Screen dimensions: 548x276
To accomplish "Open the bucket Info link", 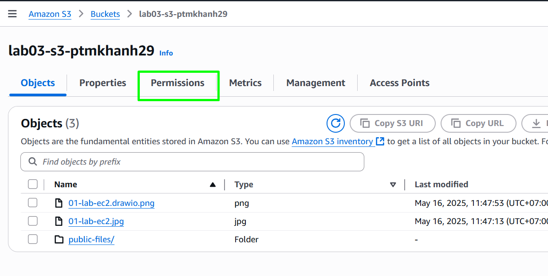I will tap(166, 53).
